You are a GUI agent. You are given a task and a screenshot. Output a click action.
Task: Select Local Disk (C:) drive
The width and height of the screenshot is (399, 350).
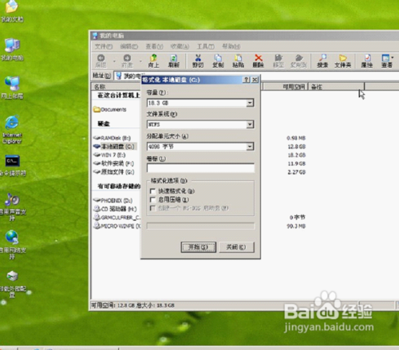114,147
